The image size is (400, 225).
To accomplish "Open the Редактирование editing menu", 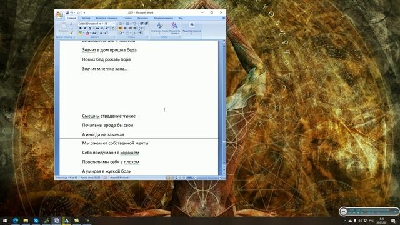I will pyautogui.click(x=192, y=28).
